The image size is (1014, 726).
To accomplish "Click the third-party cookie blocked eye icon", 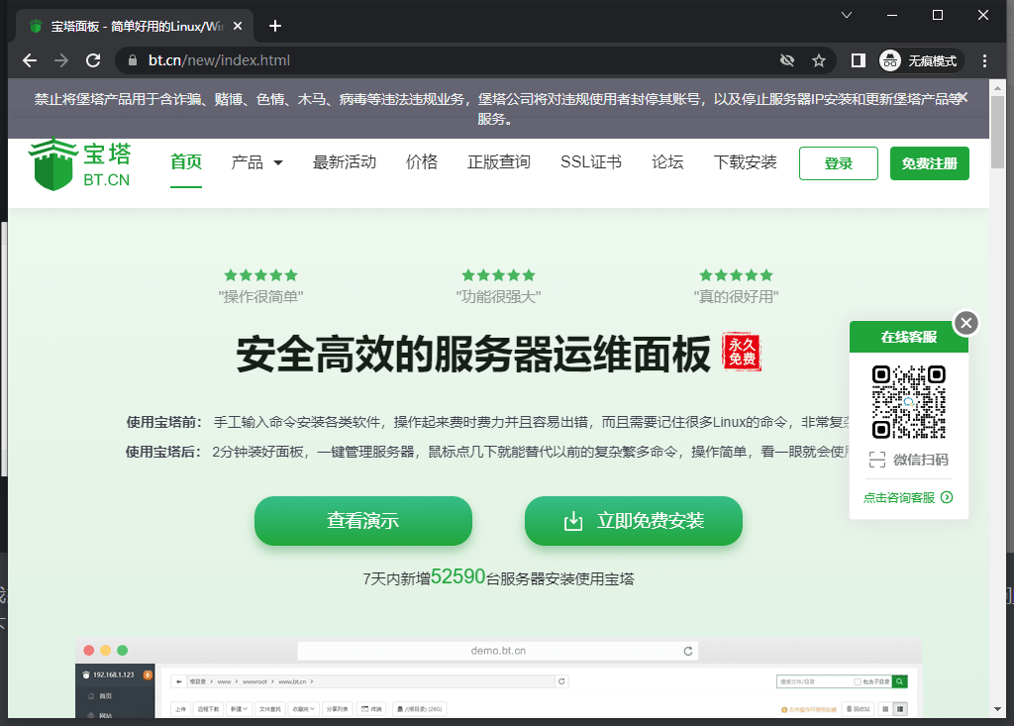I will [x=787, y=60].
